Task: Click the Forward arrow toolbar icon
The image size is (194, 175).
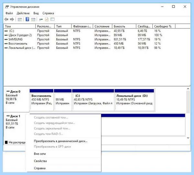Action: coord(12,19)
